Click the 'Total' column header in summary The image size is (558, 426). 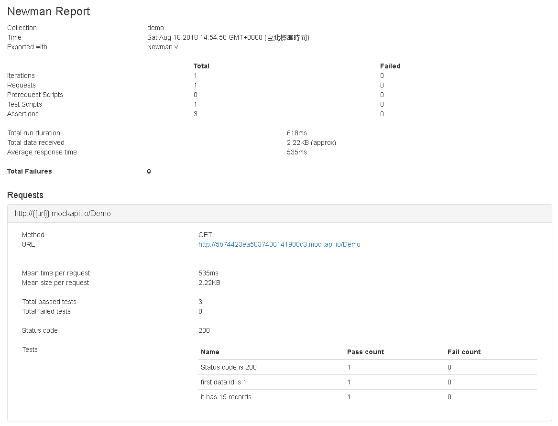click(x=201, y=66)
